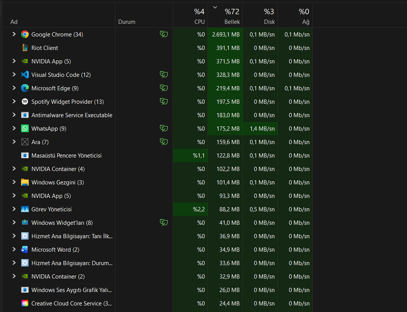407x312 pixels.
Task: Sort by the Durum column header
Action: click(144, 15)
